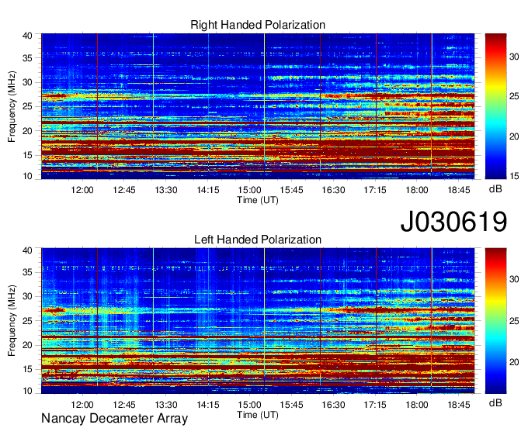
Task: Click the 13:30 tick under Right Handed plot
Action: click(x=166, y=190)
